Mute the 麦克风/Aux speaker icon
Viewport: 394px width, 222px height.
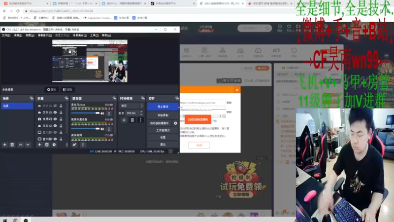102,113
